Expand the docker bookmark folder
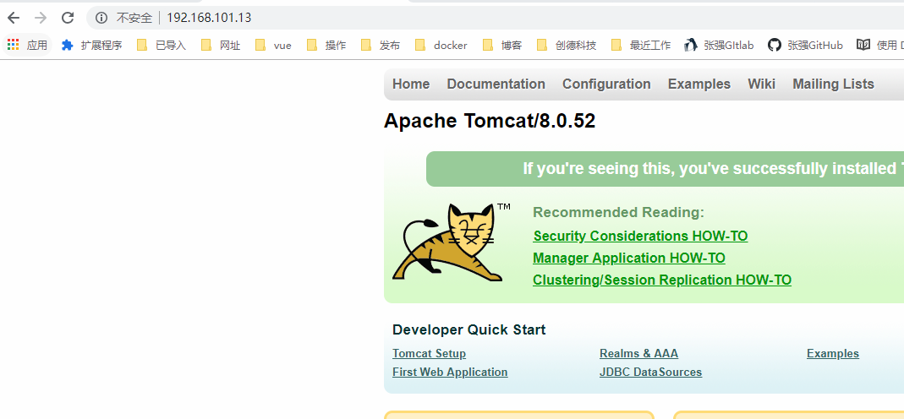 (x=441, y=45)
